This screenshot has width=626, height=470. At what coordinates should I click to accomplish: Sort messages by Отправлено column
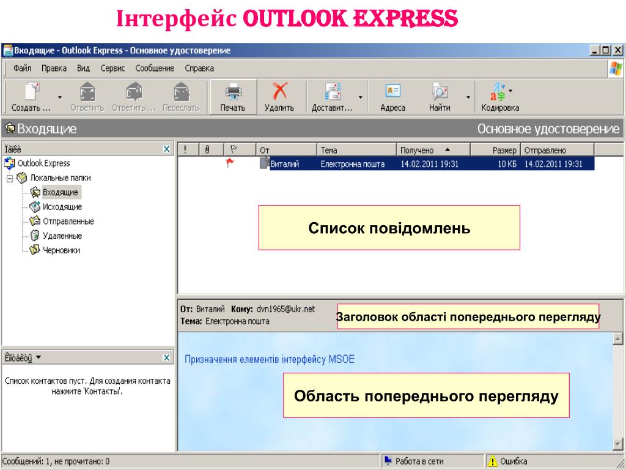[558, 150]
